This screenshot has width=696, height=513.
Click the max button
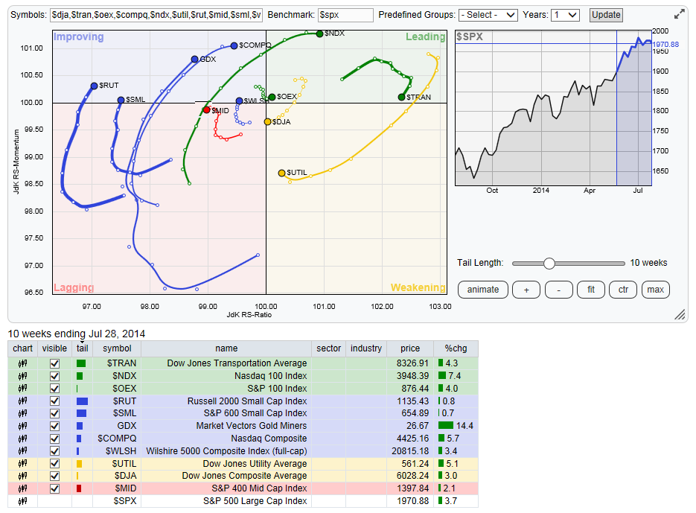tap(656, 290)
